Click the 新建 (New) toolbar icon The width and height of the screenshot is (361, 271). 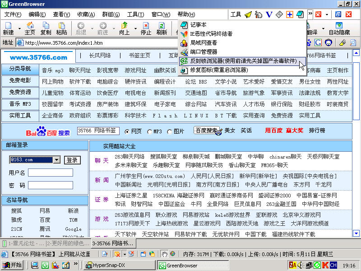click(8, 28)
